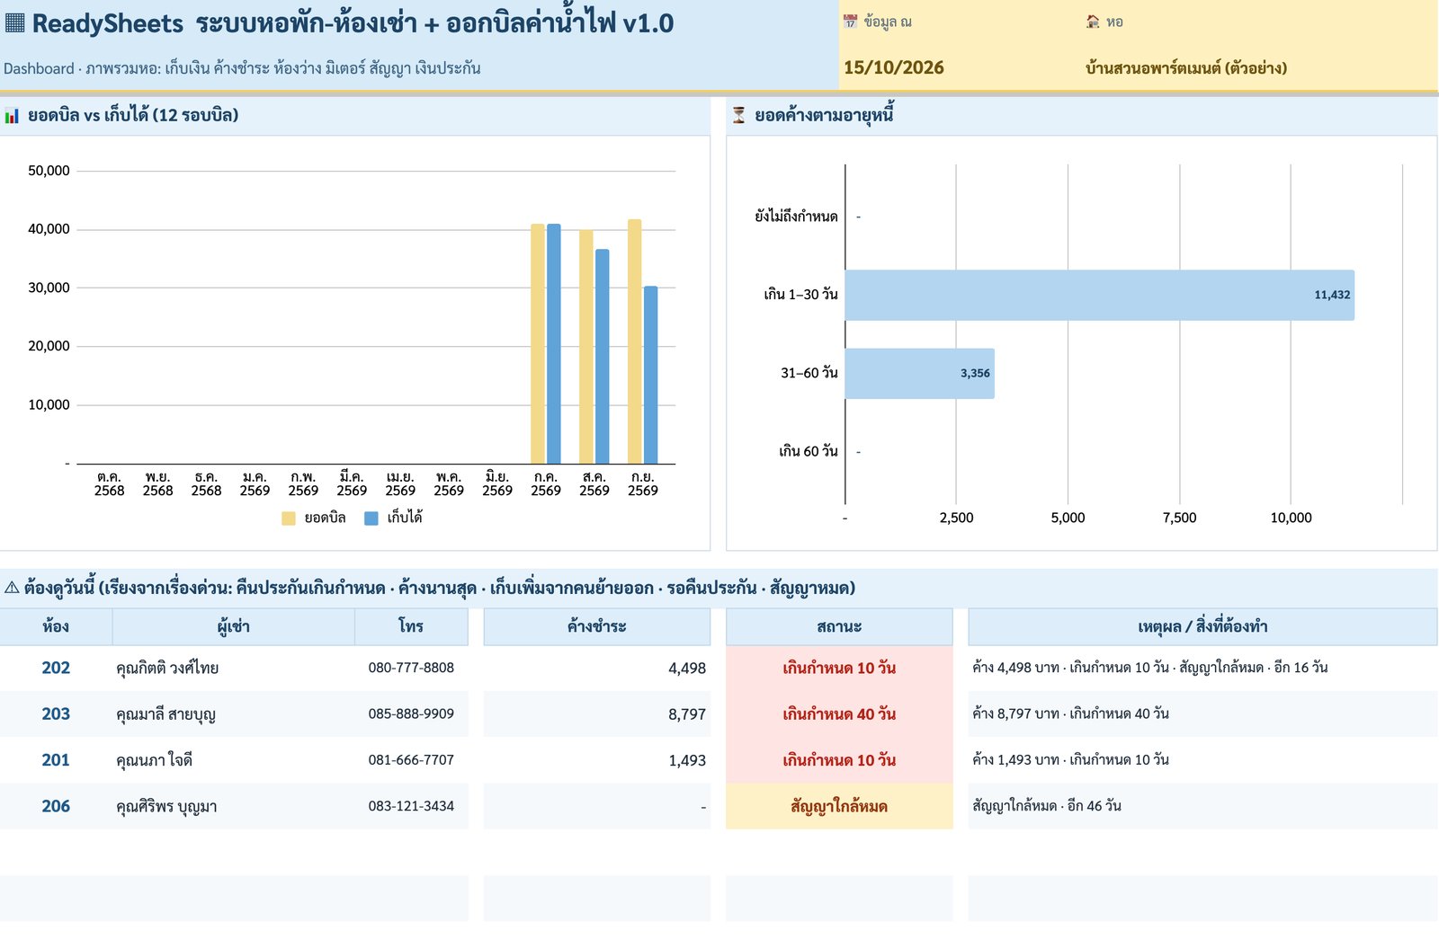The image size is (1439, 948).
Task: Click the สถานะ column header
Action: 839,626
